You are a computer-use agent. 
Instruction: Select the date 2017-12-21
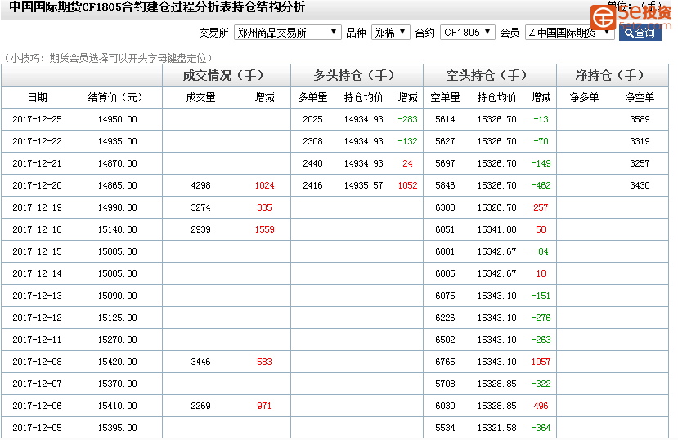coord(37,163)
